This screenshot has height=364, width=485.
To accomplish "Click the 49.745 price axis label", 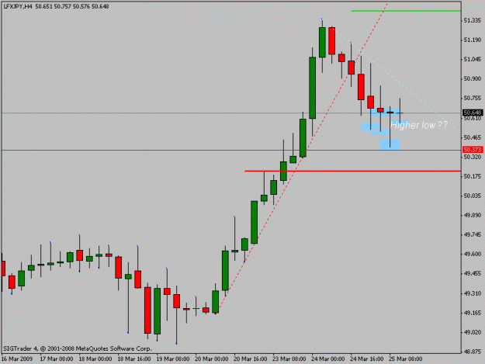I will (473, 234).
